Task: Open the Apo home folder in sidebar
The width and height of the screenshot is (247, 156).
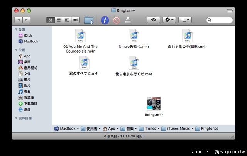Action: tap(24, 56)
